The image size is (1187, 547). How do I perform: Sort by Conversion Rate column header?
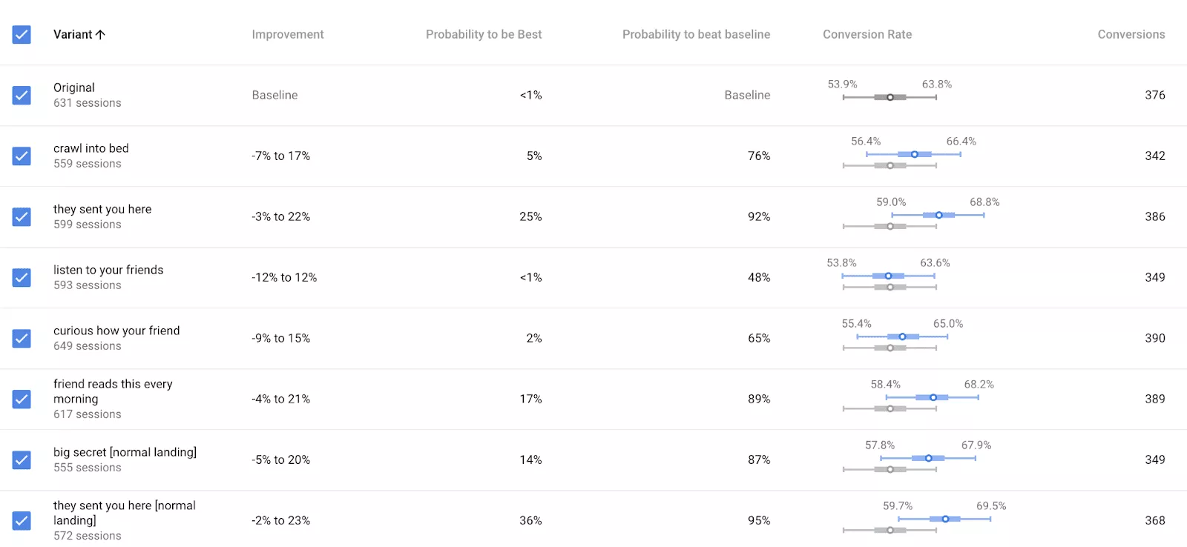point(867,34)
